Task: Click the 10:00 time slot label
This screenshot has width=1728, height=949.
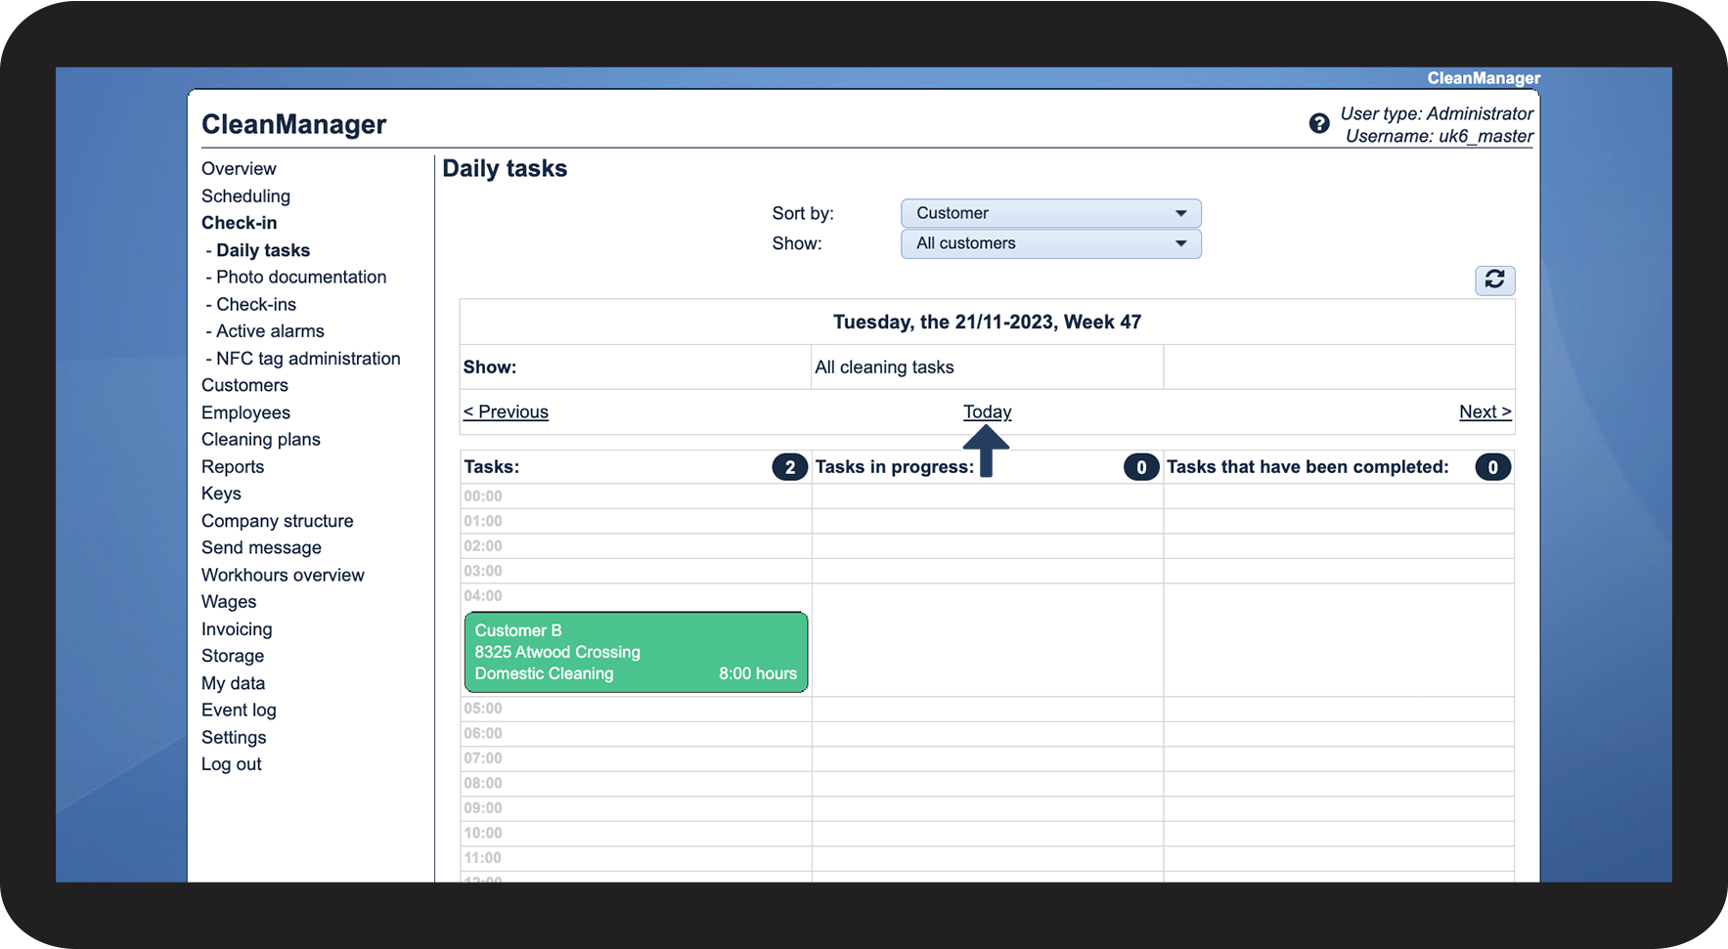Action: click(483, 833)
